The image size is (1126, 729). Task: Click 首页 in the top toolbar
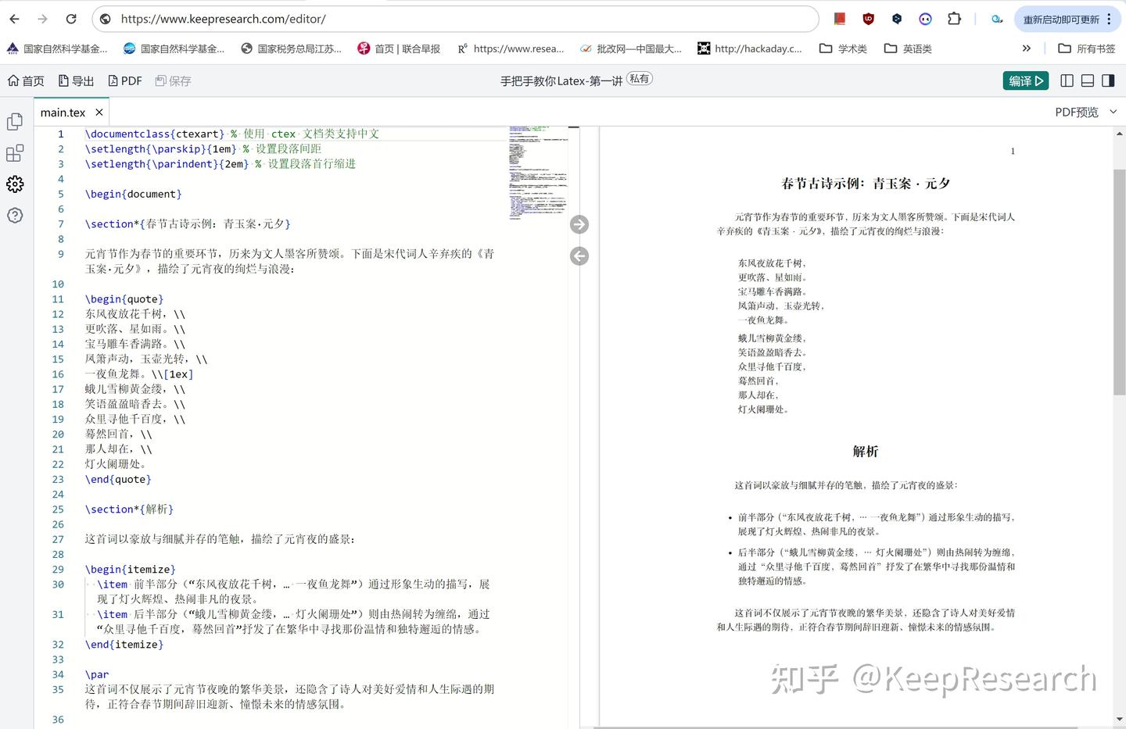[x=26, y=80]
